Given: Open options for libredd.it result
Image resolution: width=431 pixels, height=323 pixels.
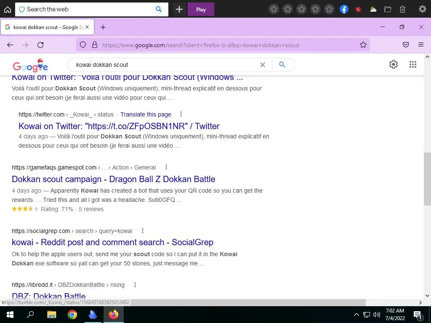Looking at the screenshot, I should 135,285.
